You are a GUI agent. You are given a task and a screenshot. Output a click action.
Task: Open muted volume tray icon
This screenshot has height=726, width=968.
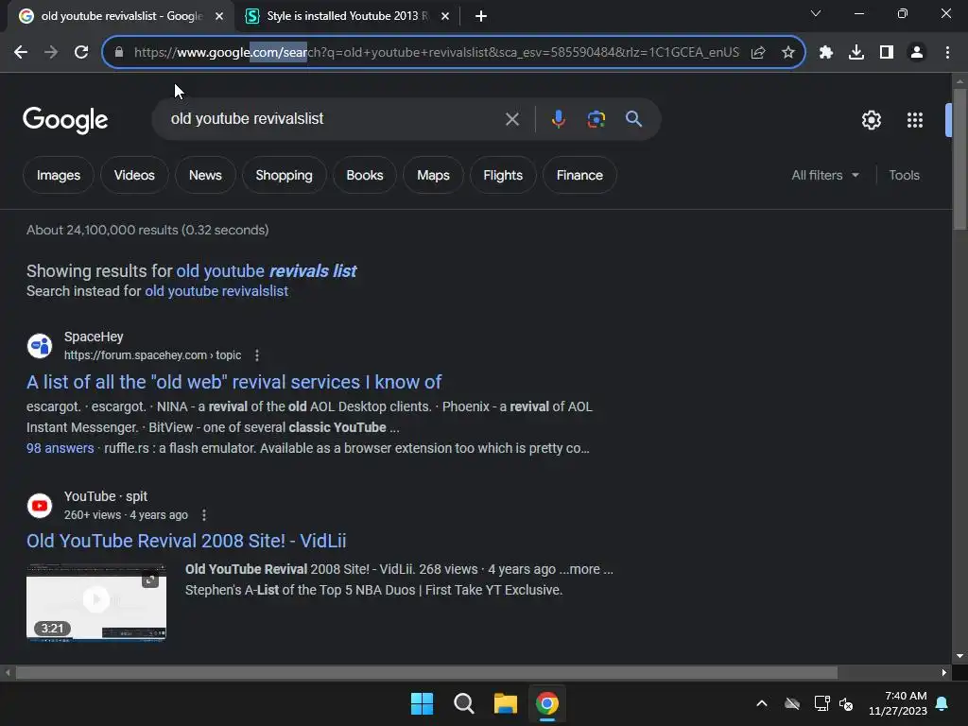(x=846, y=703)
